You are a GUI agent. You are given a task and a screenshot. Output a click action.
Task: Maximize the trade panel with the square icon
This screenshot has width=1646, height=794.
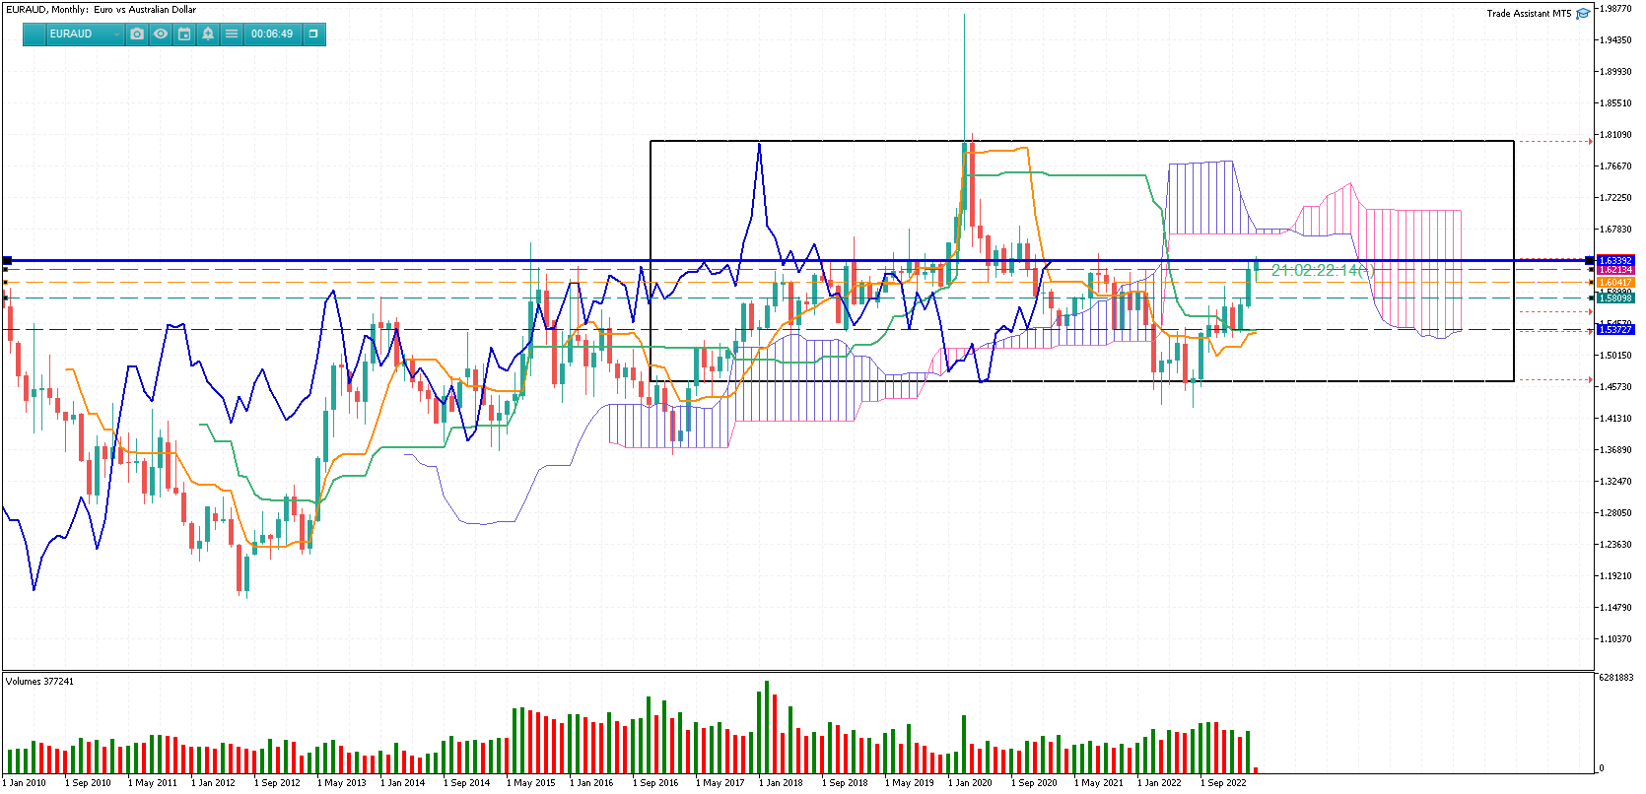tap(313, 33)
